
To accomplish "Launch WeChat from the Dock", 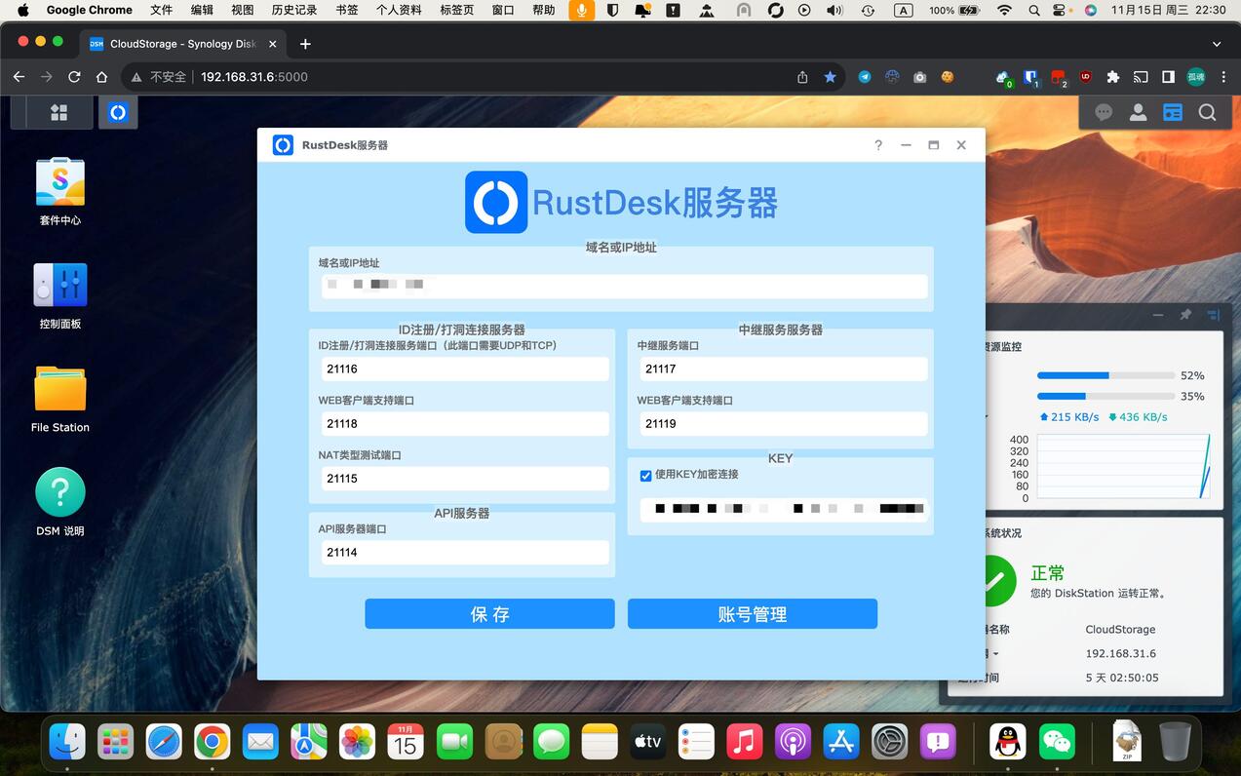I will point(1057,743).
